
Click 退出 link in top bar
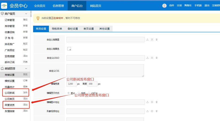207,5
